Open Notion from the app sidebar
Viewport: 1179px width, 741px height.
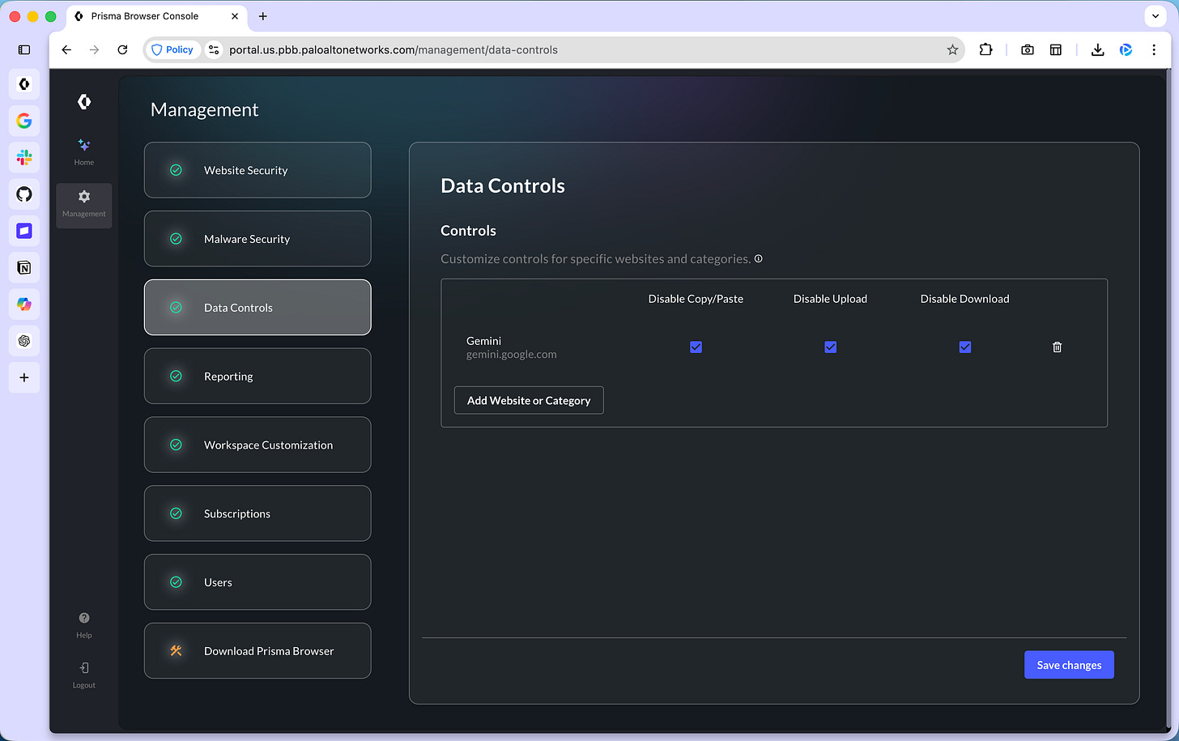click(x=24, y=267)
